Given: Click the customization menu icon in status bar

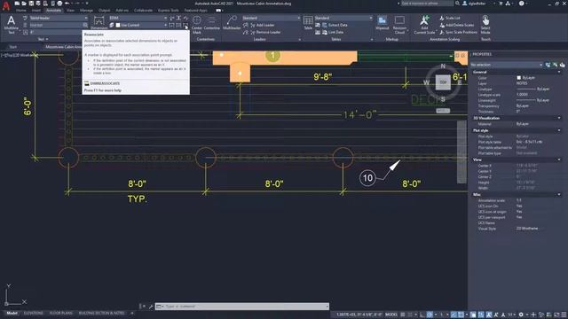Looking at the screenshot, I should click(x=564, y=315).
